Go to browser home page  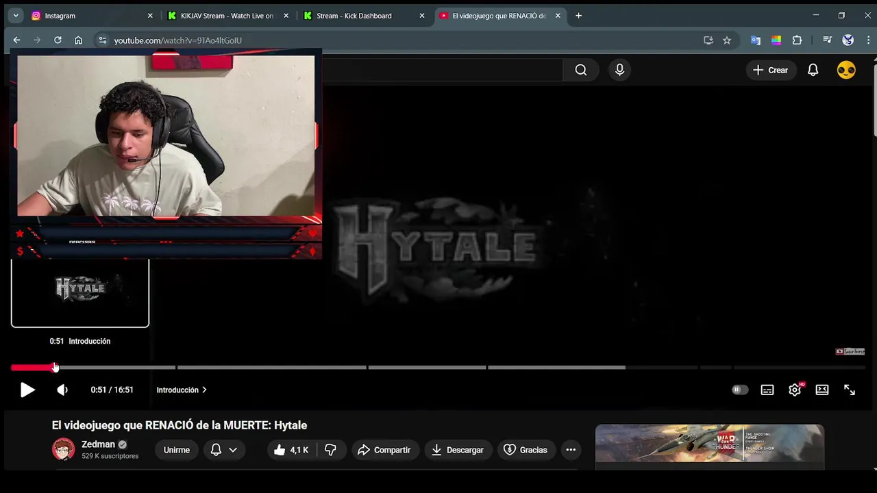point(78,40)
